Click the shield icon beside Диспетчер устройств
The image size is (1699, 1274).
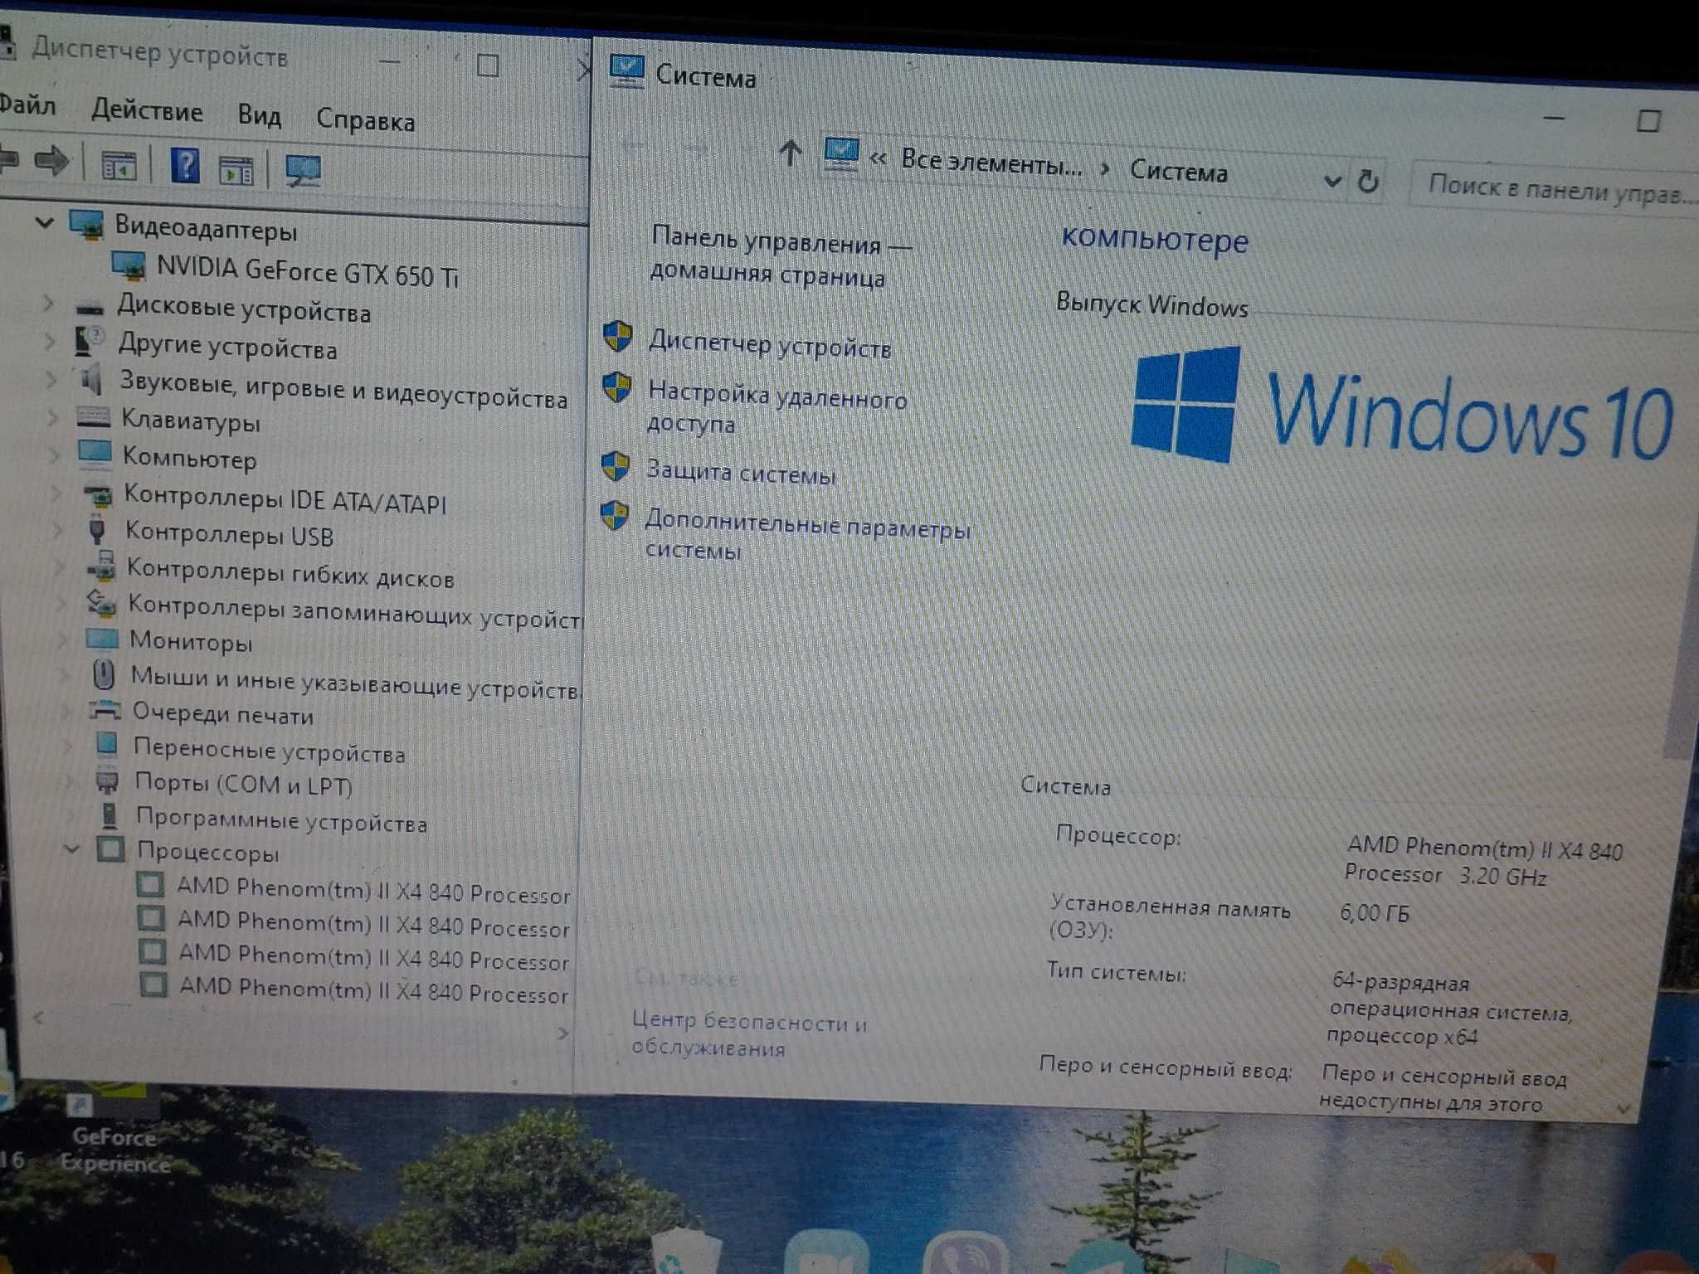click(x=617, y=337)
